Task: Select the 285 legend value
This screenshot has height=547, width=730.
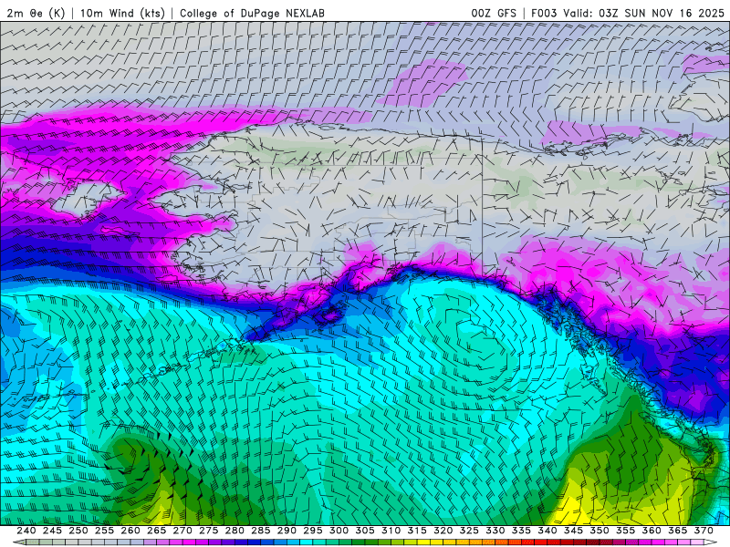Action: [261, 531]
